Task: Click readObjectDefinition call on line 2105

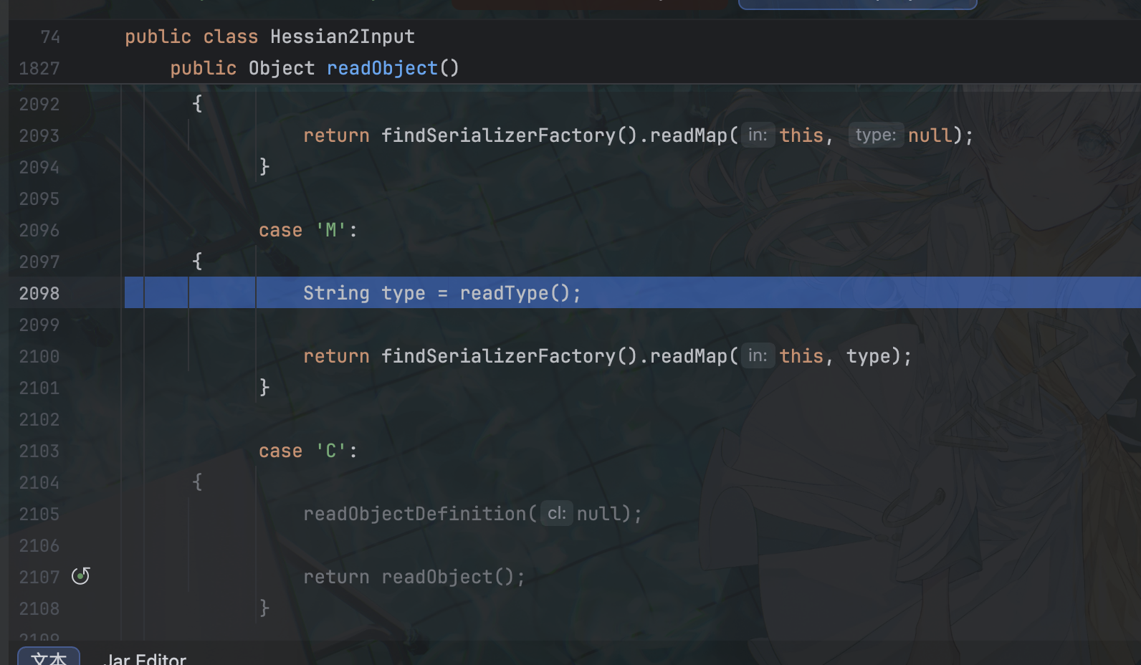Action: 415,514
